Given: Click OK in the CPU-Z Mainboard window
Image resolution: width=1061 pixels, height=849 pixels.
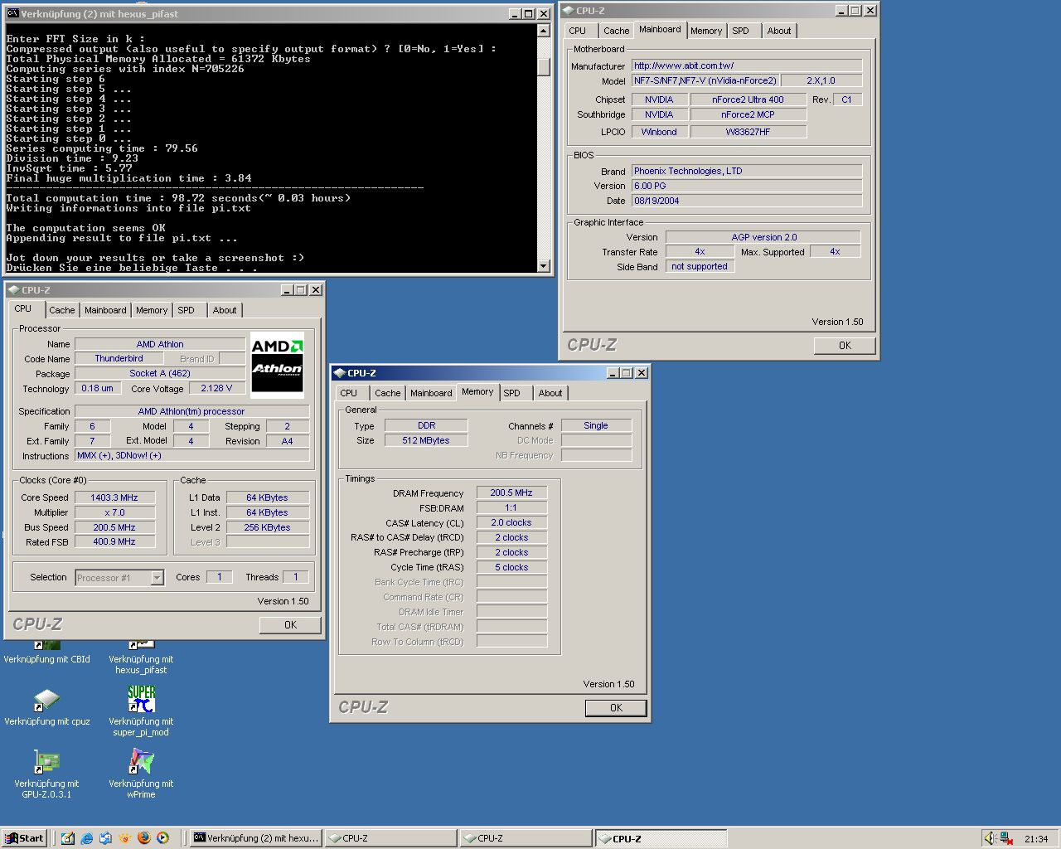Looking at the screenshot, I should point(845,346).
